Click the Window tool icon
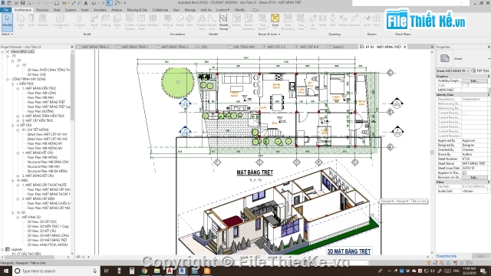The width and height of the screenshot is (491, 276). click(43, 18)
